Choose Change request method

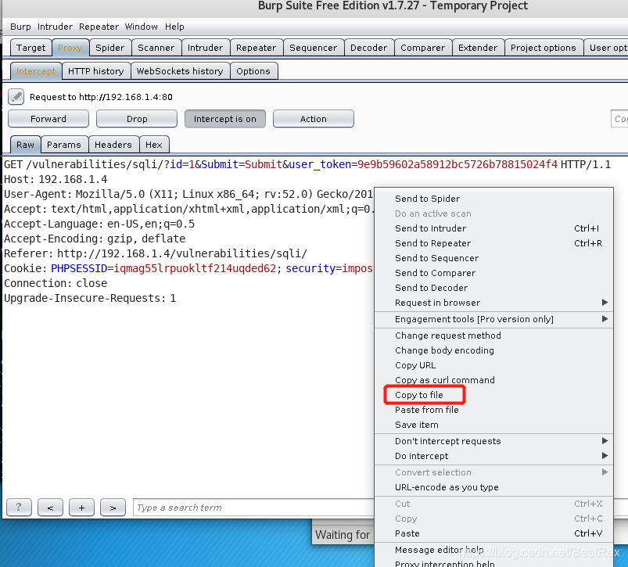click(x=493, y=336)
